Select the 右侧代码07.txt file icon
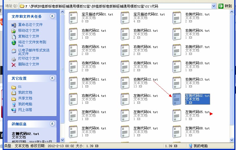236x150 pixels. tap(177, 50)
